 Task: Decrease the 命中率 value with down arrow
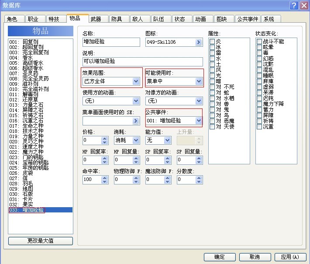[x=105, y=182]
